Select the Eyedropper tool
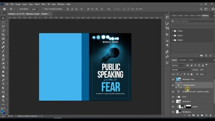The height and width of the screenshot is (121, 215). (x=3, y=43)
